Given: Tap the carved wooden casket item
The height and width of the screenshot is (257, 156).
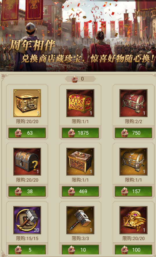Looking at the screenshot, I should click(80, 162).
